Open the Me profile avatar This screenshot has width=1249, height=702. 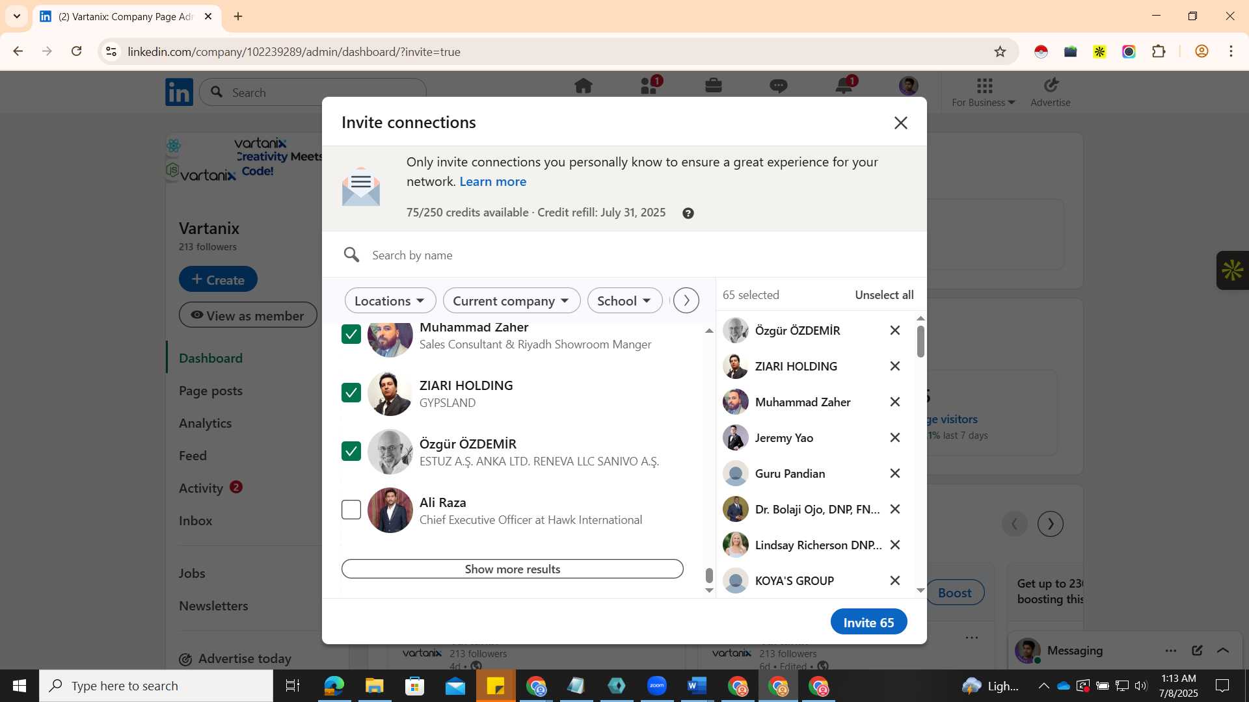(909, 86)
